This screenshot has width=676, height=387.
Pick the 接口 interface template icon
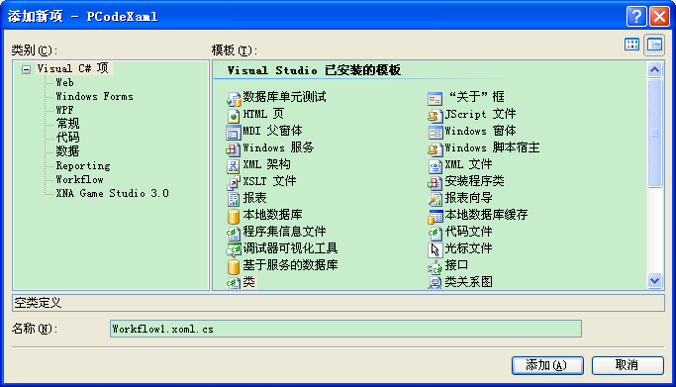[x=435, y=267]
